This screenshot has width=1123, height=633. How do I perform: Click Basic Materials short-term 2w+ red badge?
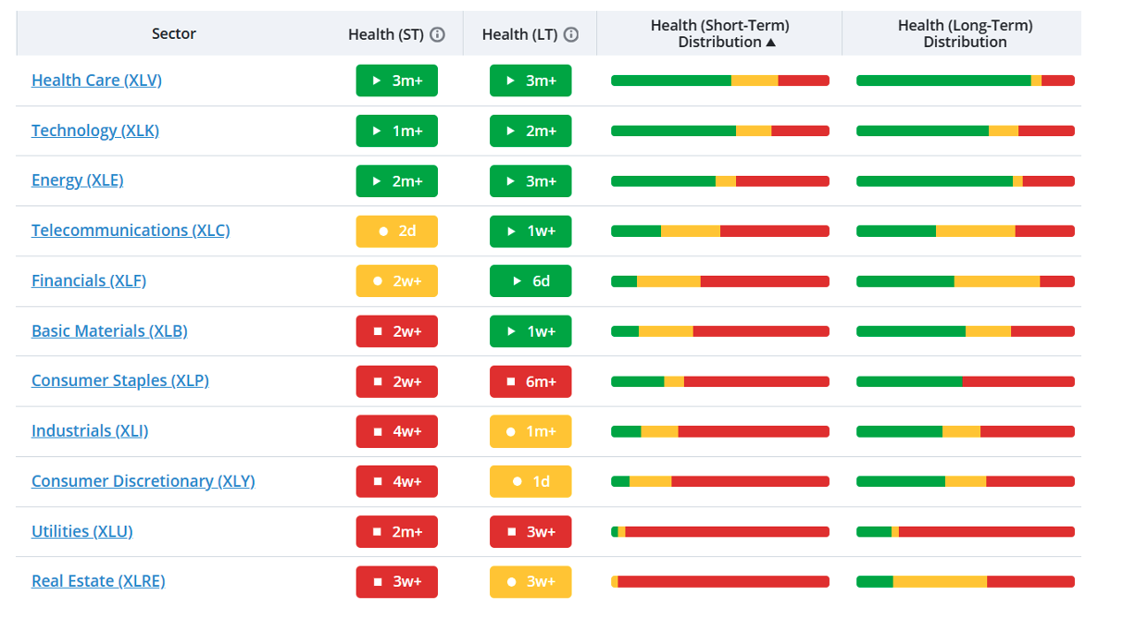(x=397, y=331)
